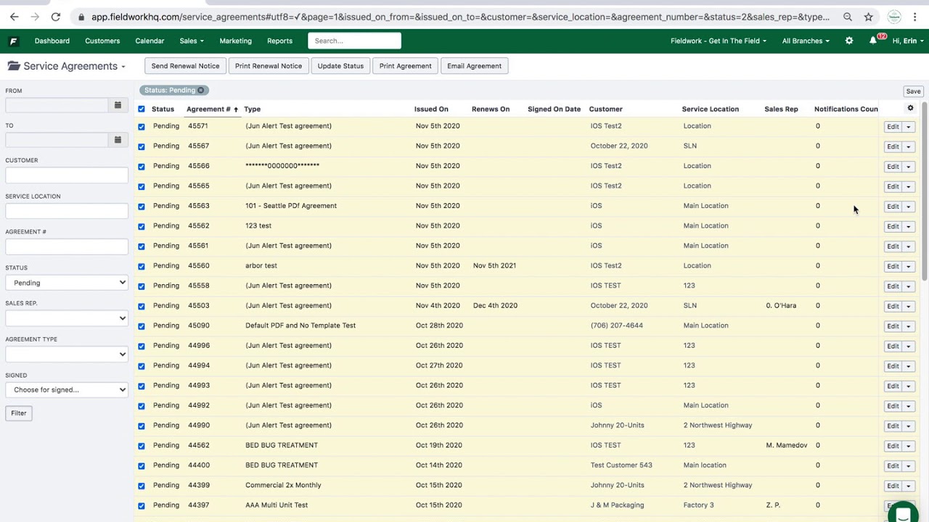Uncheck the checkbox for agreement 45560

[x=142, y=266]
